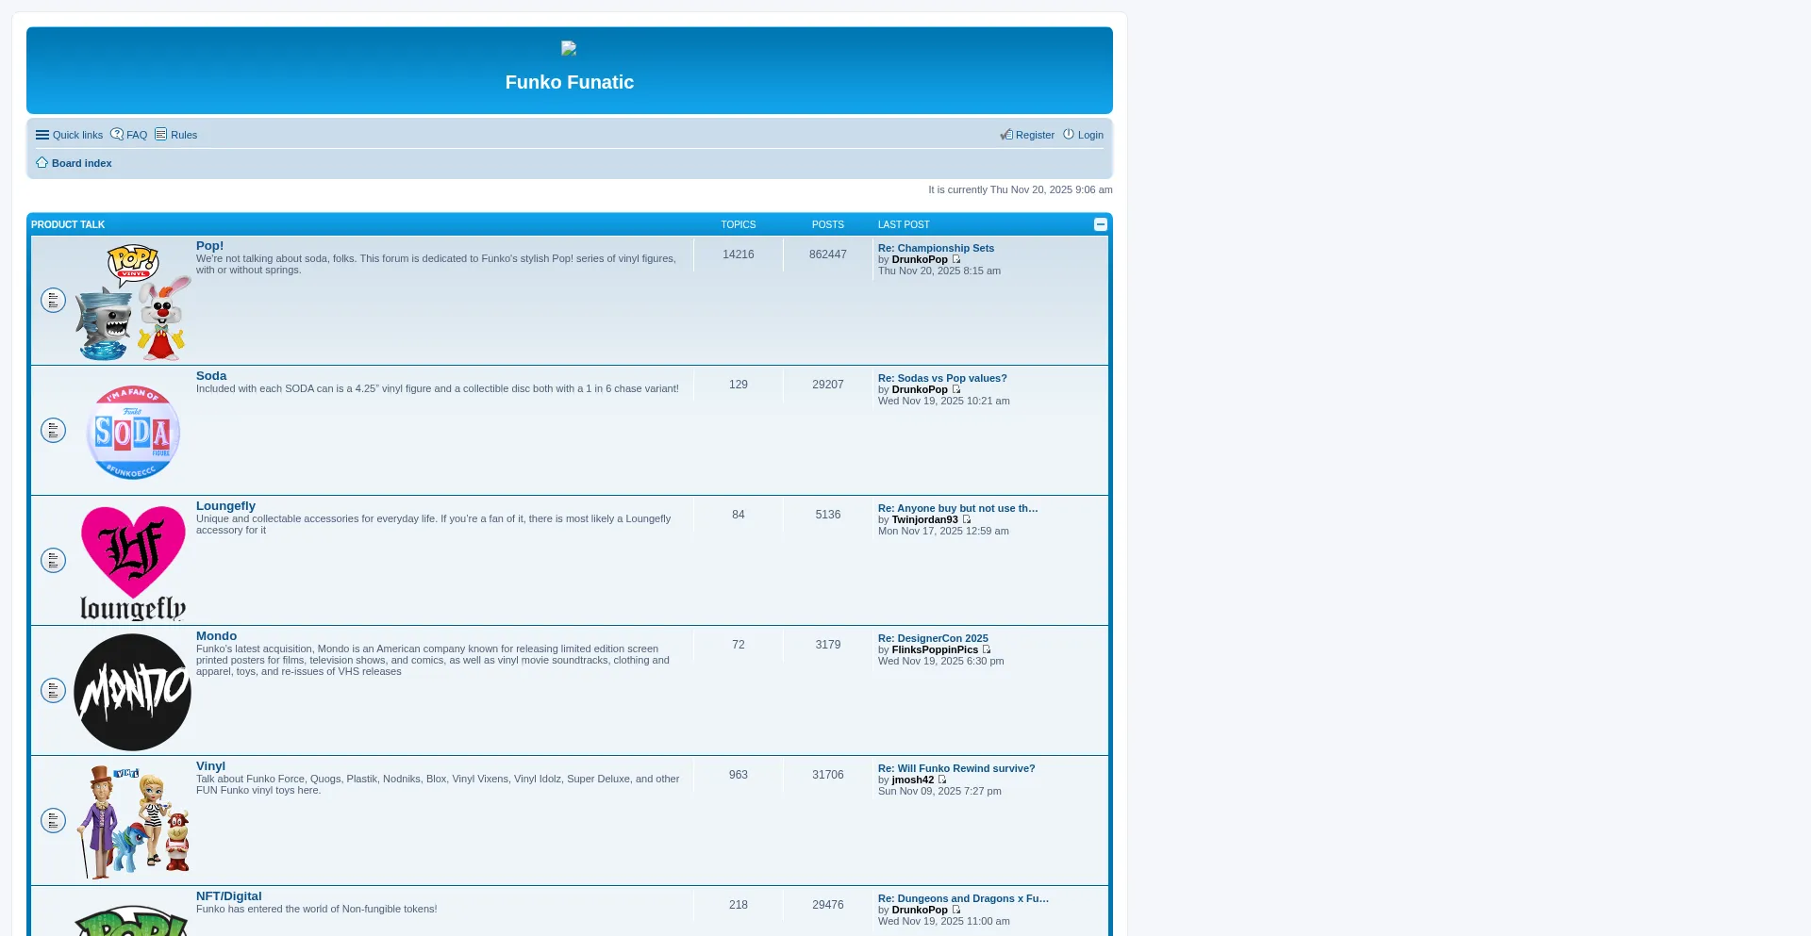View latest post icon in Pop! row
This screenshot has width=1811, height=936.
956,259
